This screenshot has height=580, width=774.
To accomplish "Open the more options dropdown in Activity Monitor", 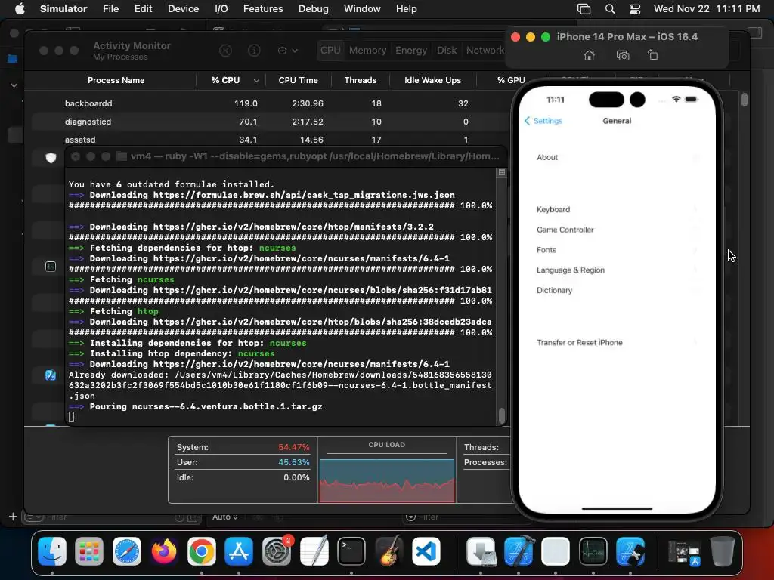I will click(x=287, y=51).
